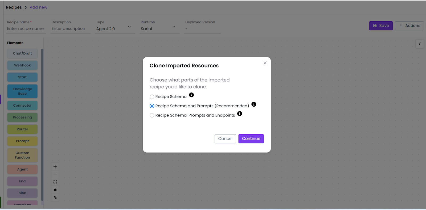
Task: Open the Actions menu
Action: [409, 26]
